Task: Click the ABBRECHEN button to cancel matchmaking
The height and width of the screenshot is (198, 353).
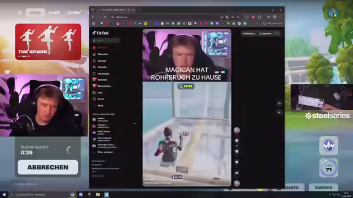Action: click(x=48, y=167)
